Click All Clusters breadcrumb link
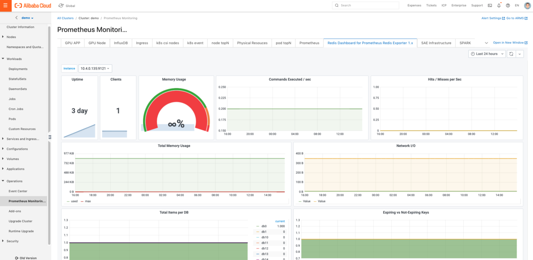This screenshot has height=260, width=533. click(x=65, y=18)
